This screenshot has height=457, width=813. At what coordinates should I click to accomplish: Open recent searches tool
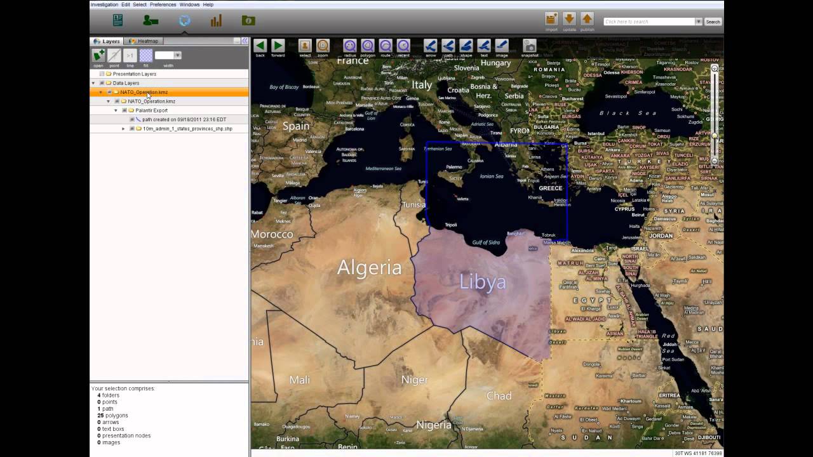tap(403, 45)
